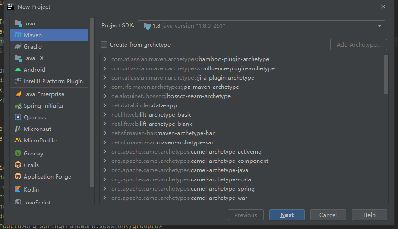The width and height of the screenshot is (398, 229).
Task: Open the Project SDK dropdown arrow
Action: (x=379, y=26)
